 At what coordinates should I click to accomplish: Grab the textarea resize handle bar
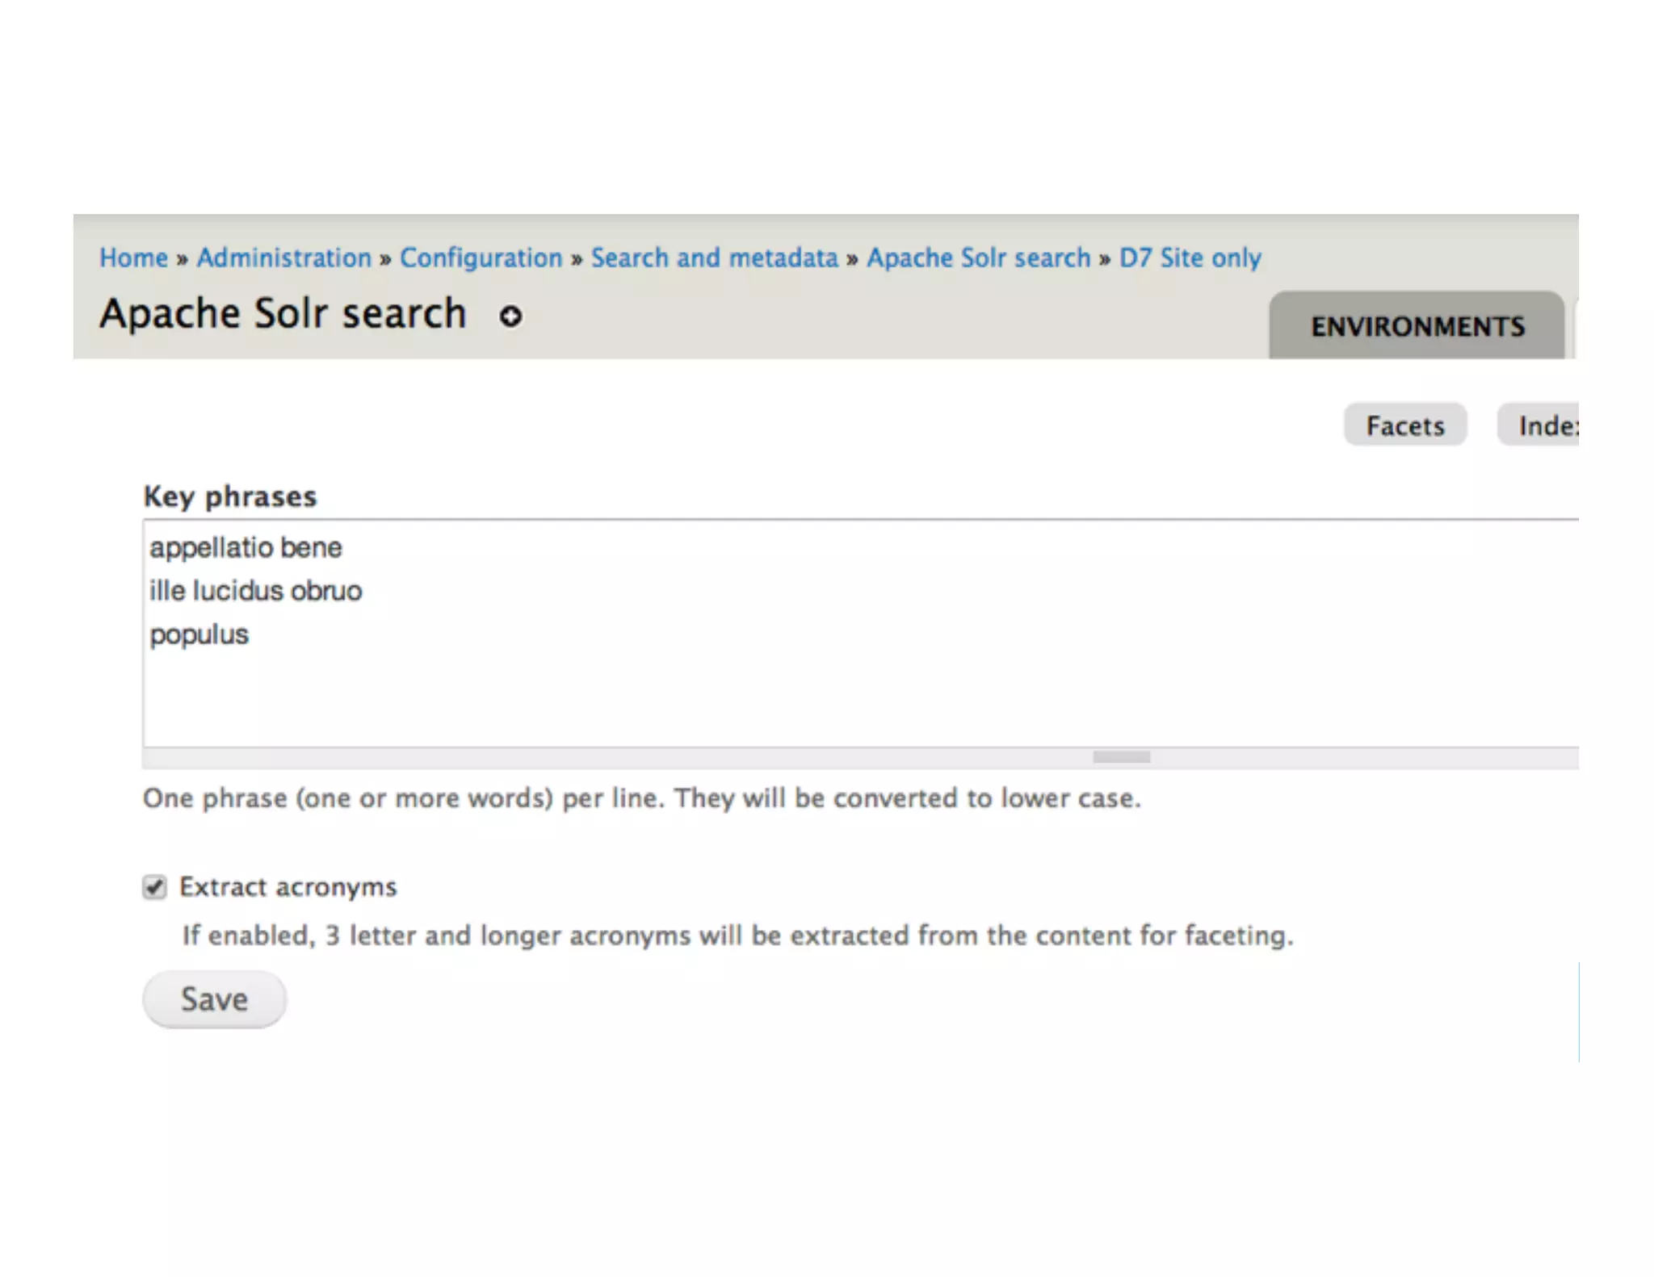[x=1121, y=757]
